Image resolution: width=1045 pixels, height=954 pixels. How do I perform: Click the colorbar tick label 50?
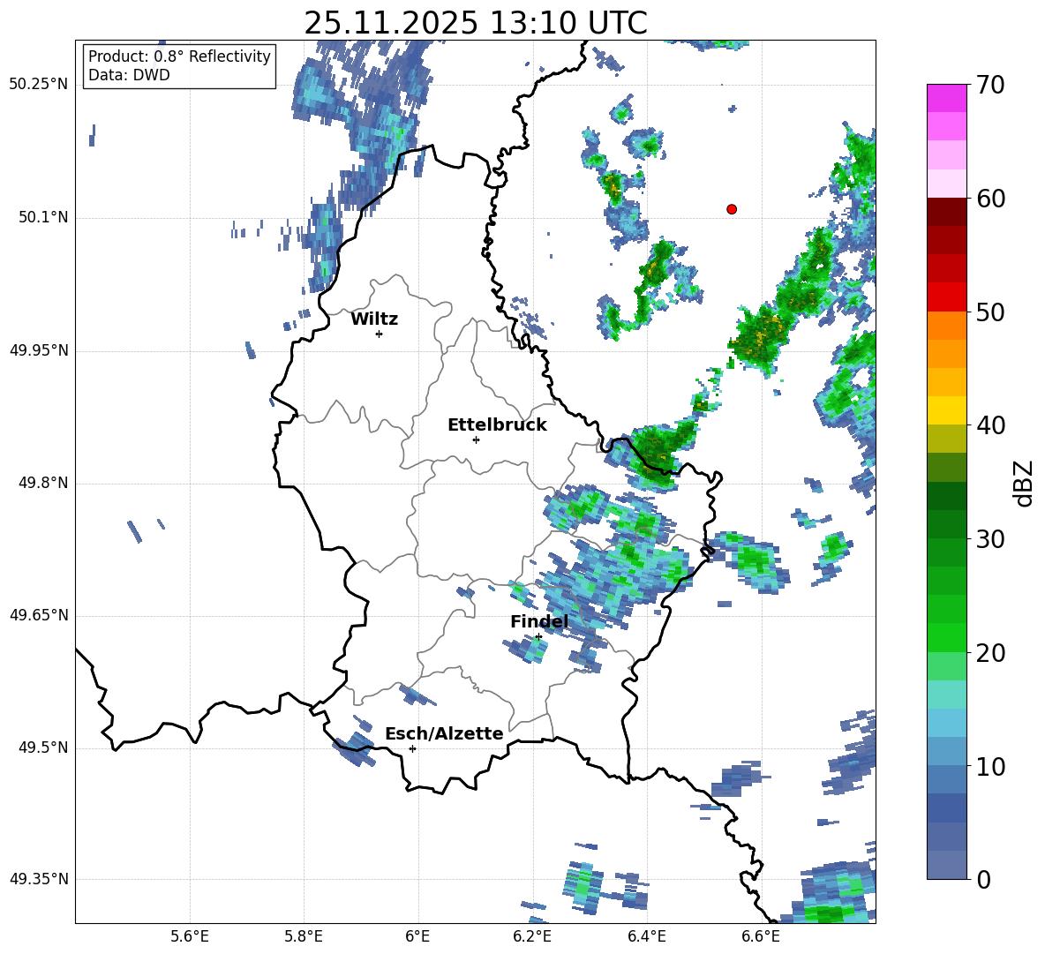coord(990,312)
